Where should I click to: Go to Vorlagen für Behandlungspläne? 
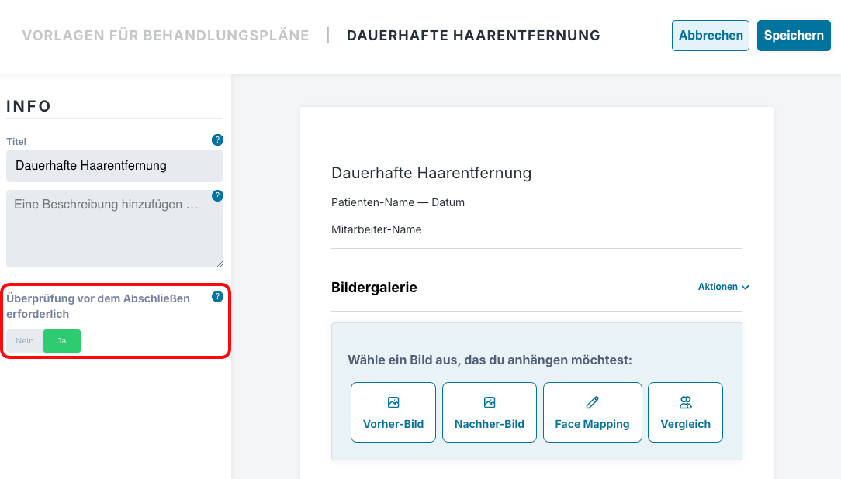pos(165,35)
